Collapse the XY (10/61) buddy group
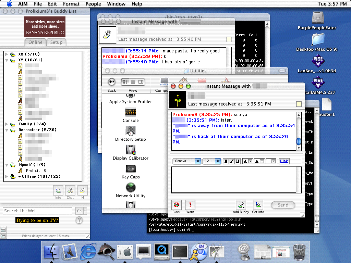The width and height of the screenshot is (351, 263). coord(7,60)
